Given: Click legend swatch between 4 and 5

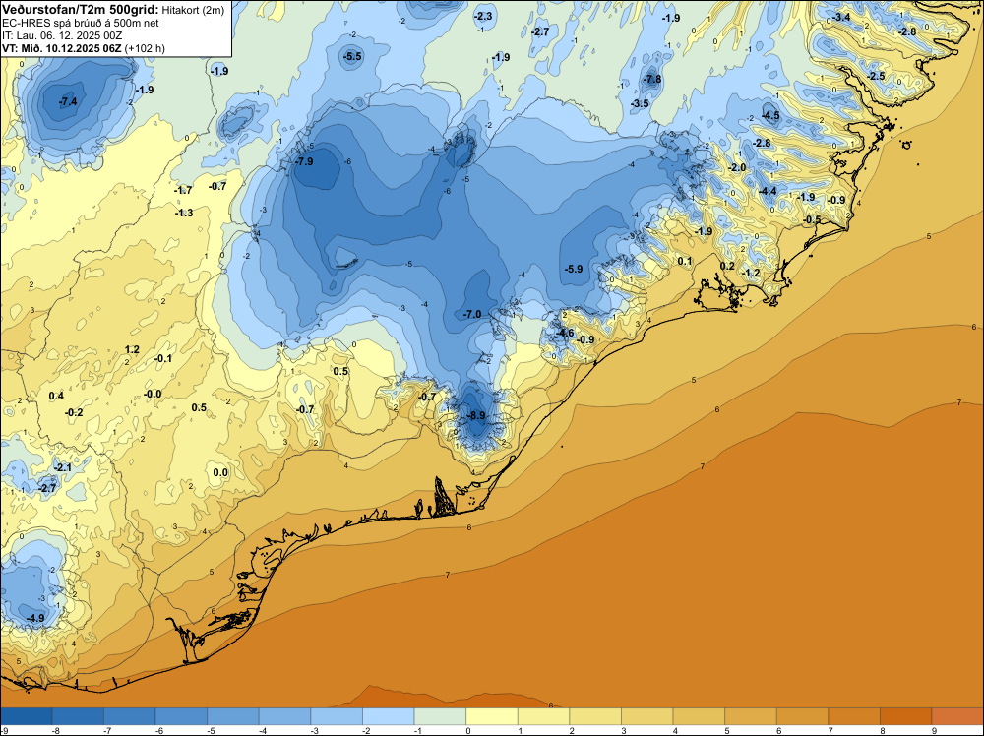Looking at the screenshot, I should 699,716.
